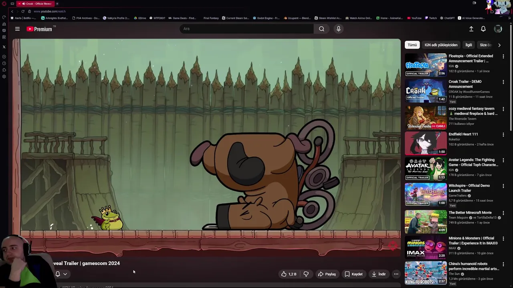Click the Croak video player
513x288 pixels.
[x=206, y=147]
